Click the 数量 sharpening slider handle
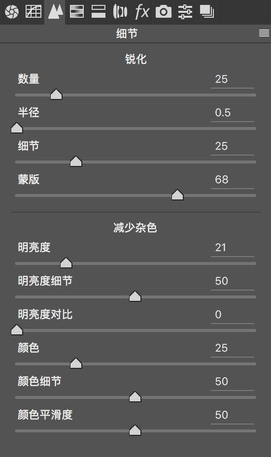This screenshot has height=457, width=271. coord(56,95)
